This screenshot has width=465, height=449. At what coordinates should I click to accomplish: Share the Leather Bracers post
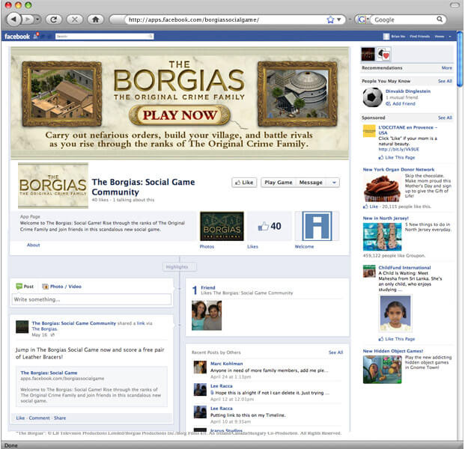coord(60,418)
